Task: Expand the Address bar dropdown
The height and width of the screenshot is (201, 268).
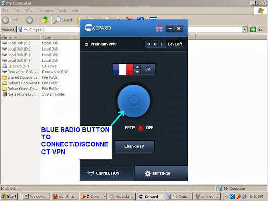Action: click(x=245, y=29)
